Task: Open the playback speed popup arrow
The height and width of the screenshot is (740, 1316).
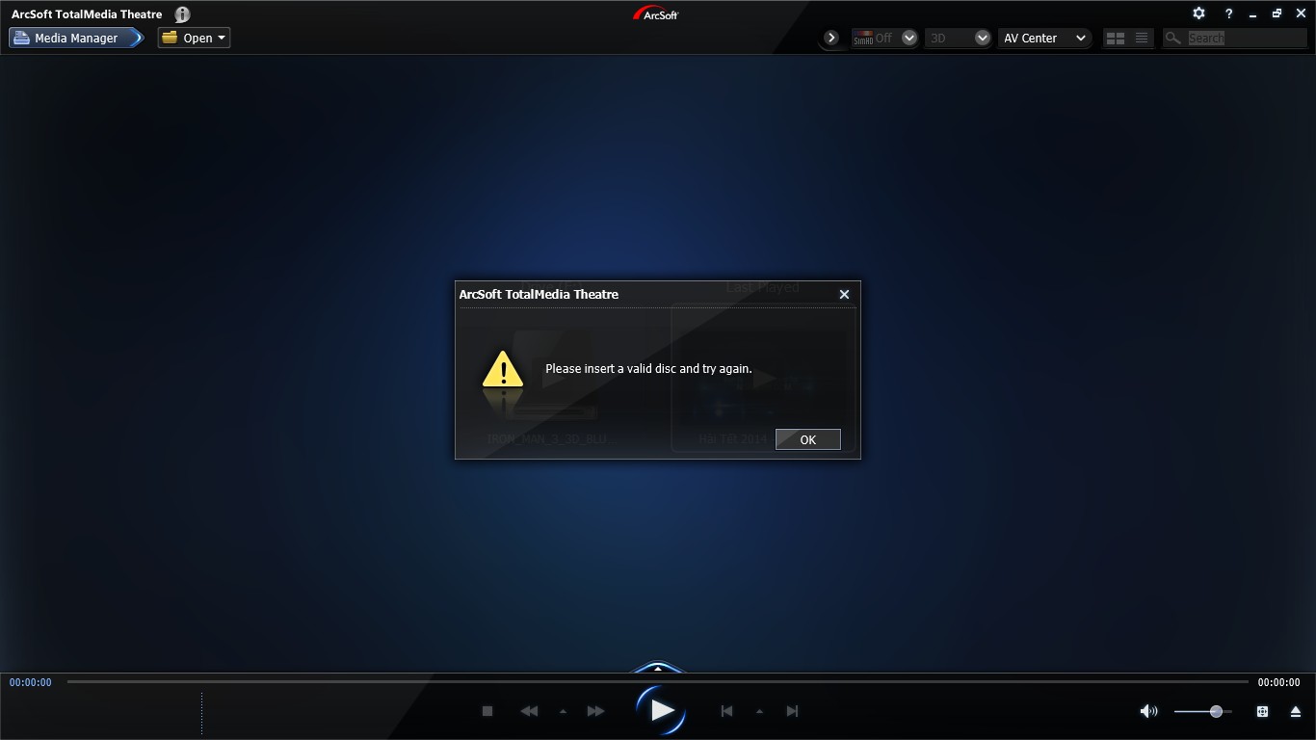Action: (x=563, y=711)
